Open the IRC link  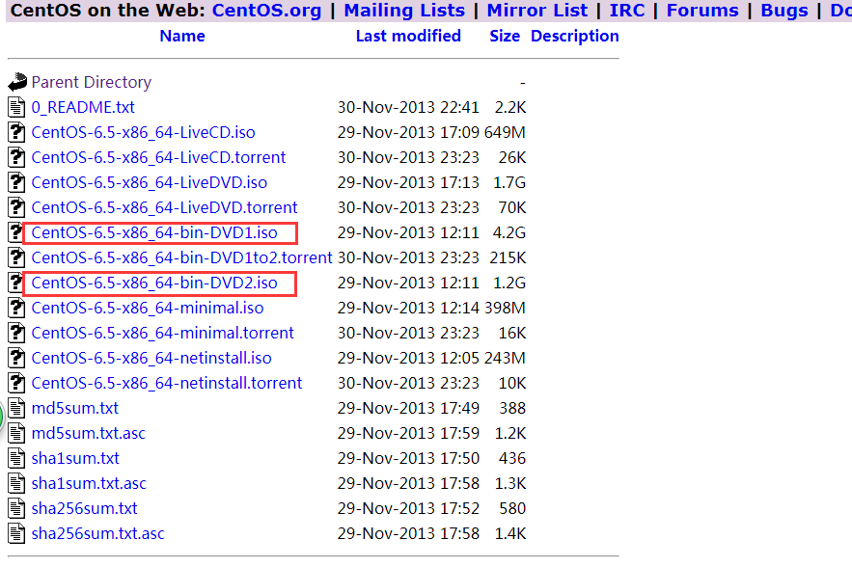click(x=626, y=11)
